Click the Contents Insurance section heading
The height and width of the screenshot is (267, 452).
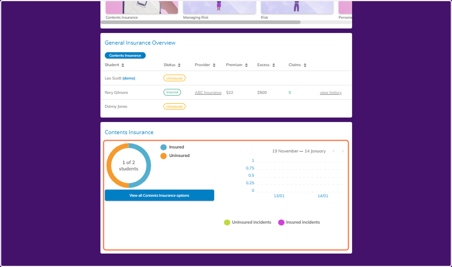tap(129, 132)
